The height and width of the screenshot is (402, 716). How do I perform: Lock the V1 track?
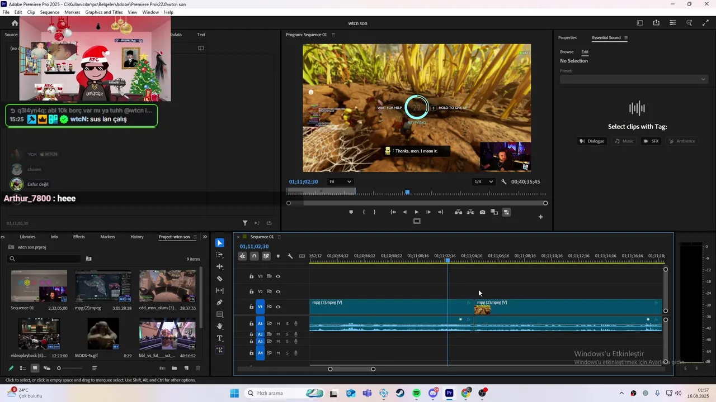pyautogui.click(x=251, y=307)
